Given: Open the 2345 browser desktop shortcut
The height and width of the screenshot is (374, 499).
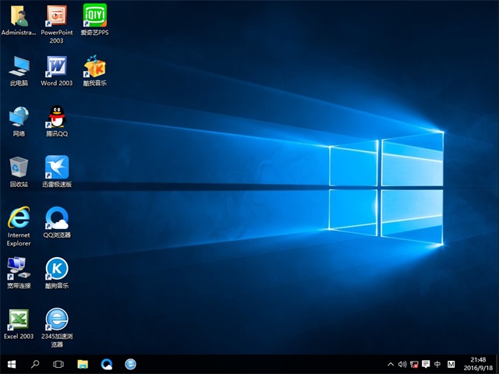Looking at the screenshot, I should 56,319.
